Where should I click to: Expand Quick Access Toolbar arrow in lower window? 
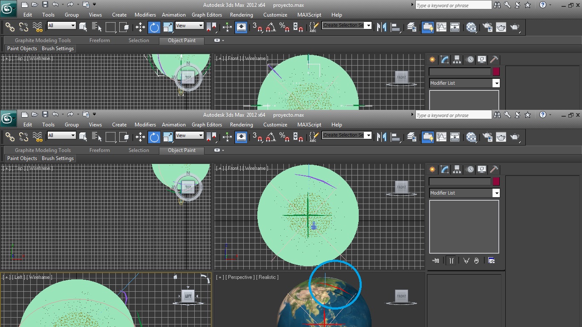[x=94, y=115]
